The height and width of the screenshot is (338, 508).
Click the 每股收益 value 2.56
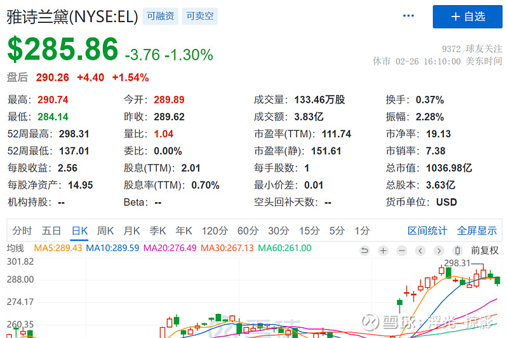(67, 168)
